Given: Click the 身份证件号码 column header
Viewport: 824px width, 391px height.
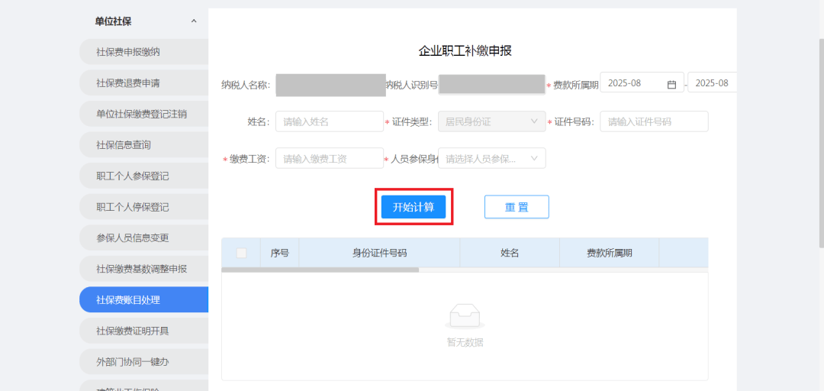Looking at the screenshot, I should tap(379, 253).
